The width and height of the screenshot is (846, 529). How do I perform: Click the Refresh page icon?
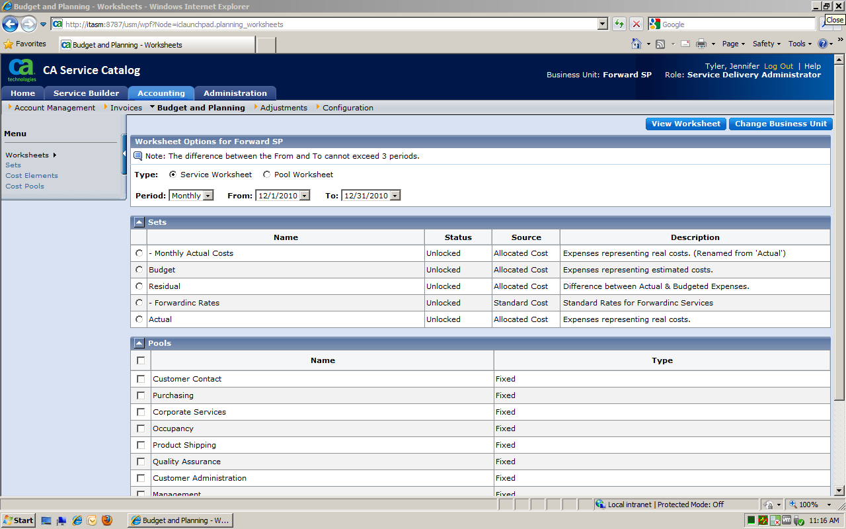coord(619,24)
